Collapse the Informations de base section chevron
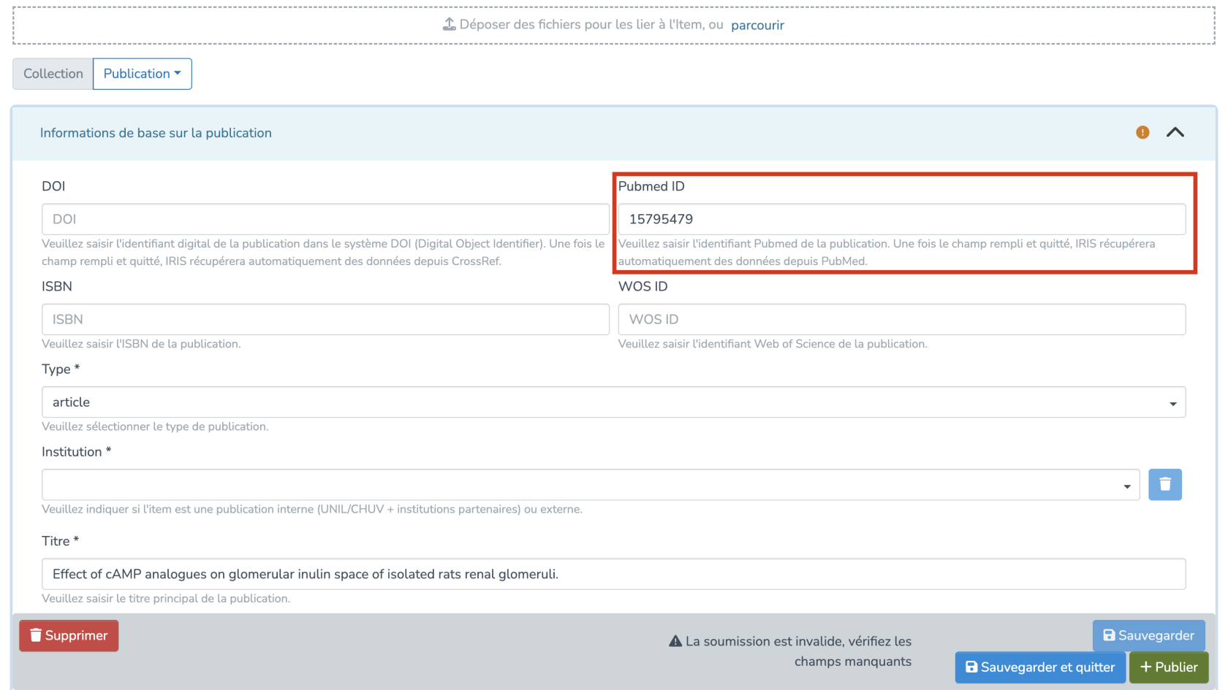The width and height of the screenshot is (1228, 690). pyautogui.click(x=1175, y=132)
